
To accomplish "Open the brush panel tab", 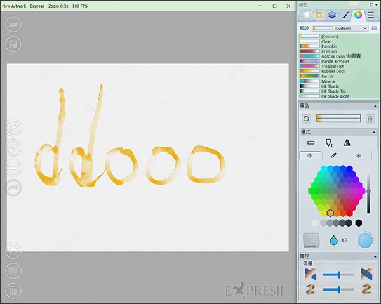I will (x=345, y=15).
